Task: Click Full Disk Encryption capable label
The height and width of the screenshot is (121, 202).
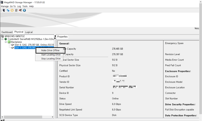Action: [x=179, y=110]
